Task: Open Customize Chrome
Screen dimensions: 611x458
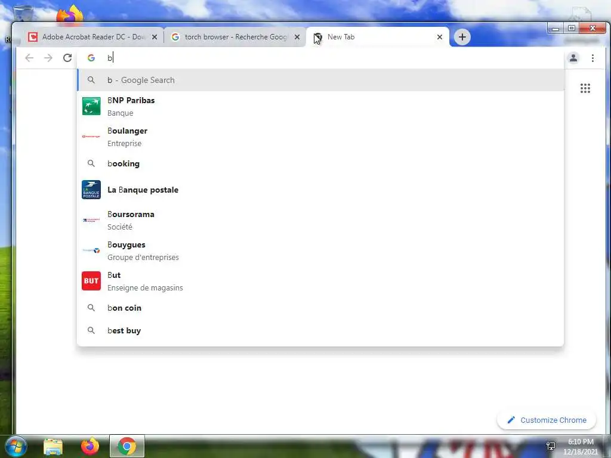Action: point(547,420)
